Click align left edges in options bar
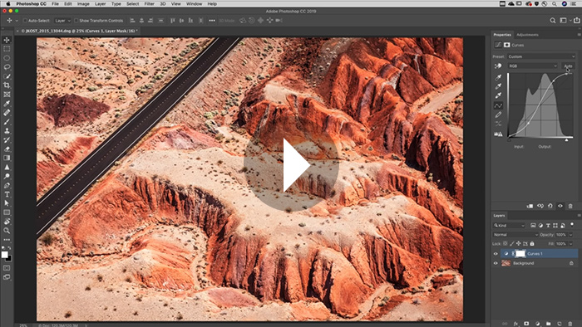This screenshot has height=327, width=582. (x=132, y=21)
